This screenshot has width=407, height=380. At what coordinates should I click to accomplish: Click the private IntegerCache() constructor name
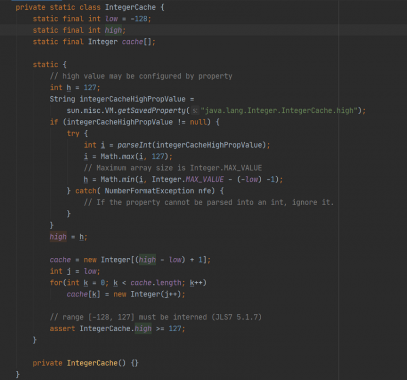(x=92, y=363)
